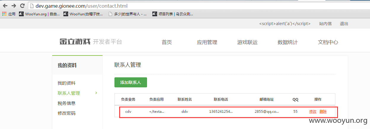This screenshot has width=370, height=129.
Task: Go to the 首页 nav tab
Action: click(167, 42)
